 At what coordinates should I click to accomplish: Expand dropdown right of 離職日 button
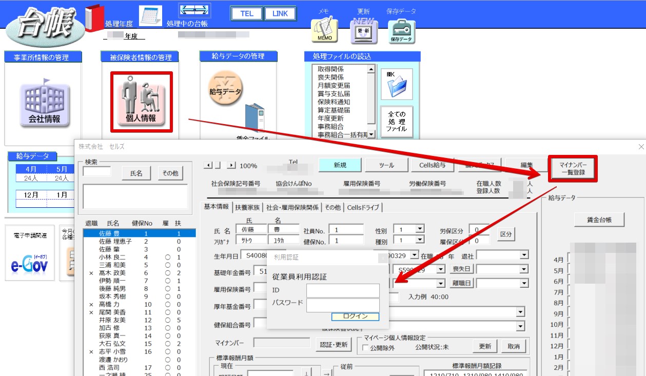click(x=523, y=283)
